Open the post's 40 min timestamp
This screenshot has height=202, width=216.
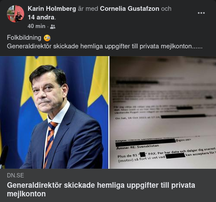(x=36, y=26)
